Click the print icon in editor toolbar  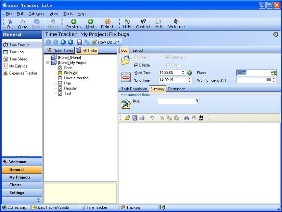click(142, 118)
